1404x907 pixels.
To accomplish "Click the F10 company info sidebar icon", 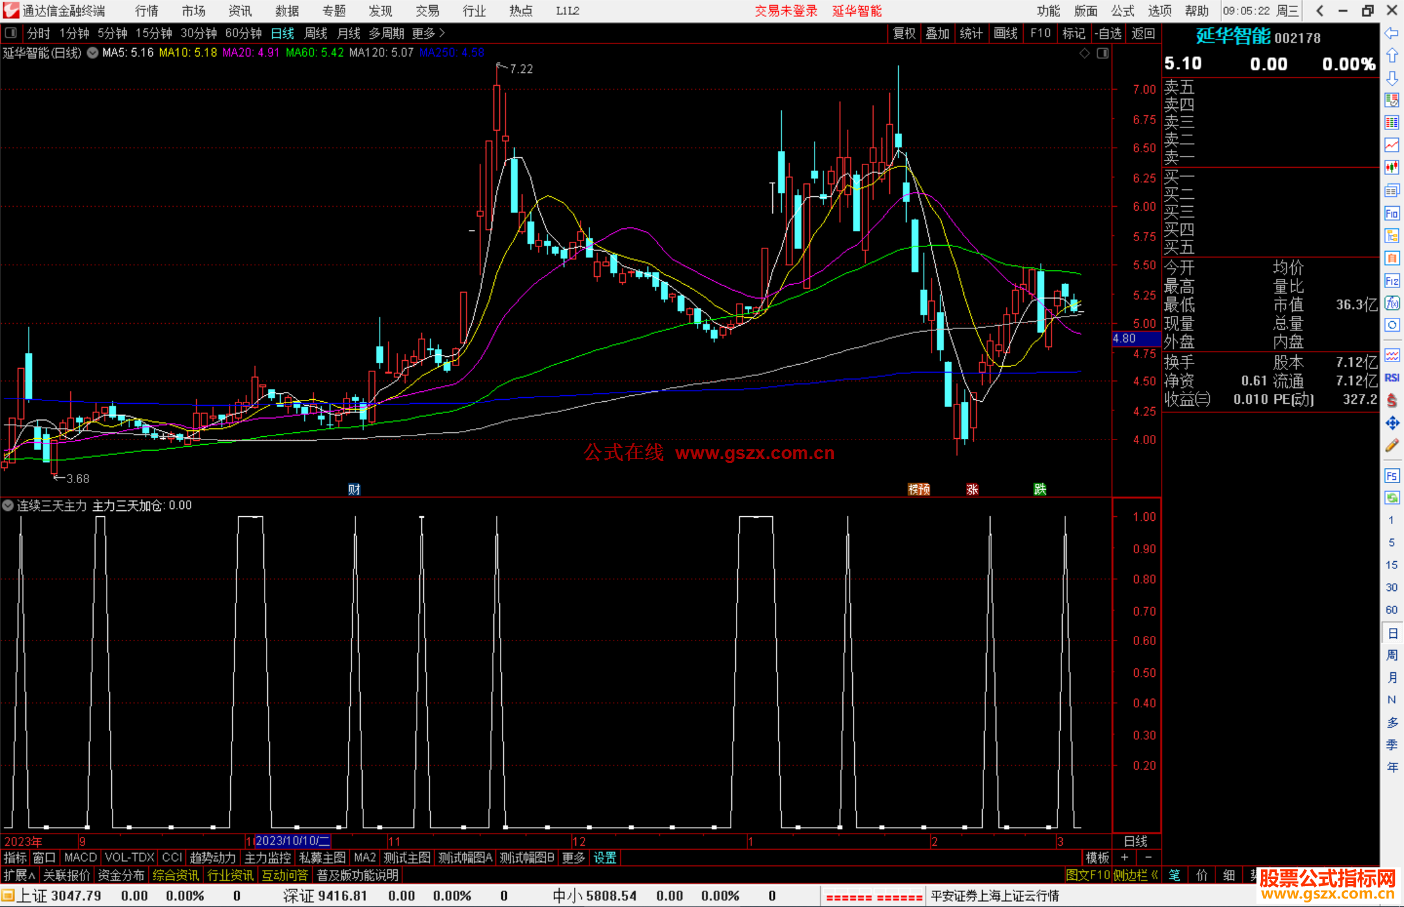I will [1392, 213].
